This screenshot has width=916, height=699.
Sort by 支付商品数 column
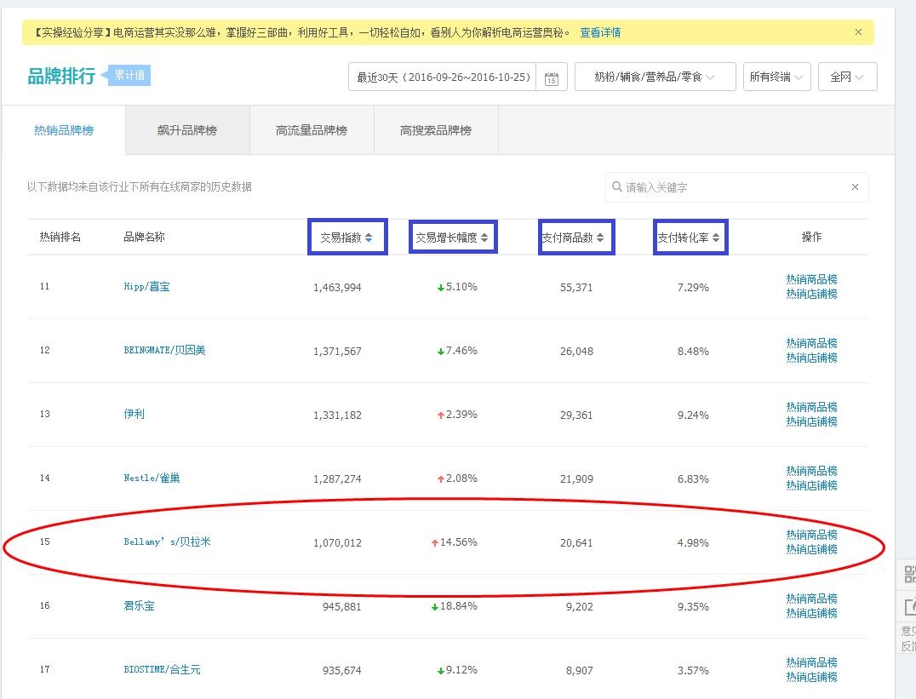573,238
